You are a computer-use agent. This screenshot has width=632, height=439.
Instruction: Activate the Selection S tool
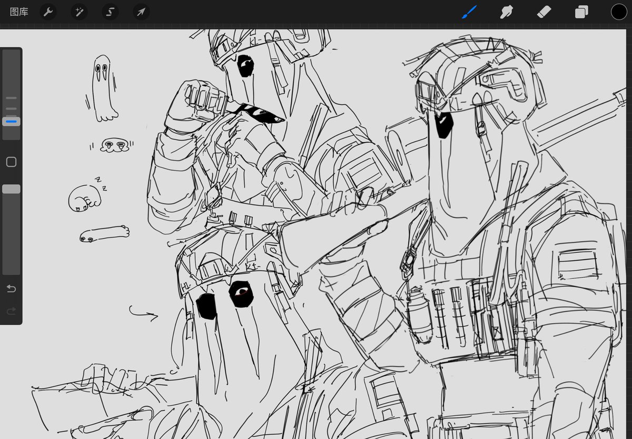[x=110, y=12]
